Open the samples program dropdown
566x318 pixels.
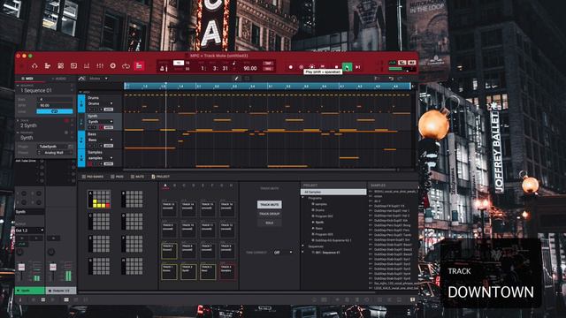click(100, 158)
